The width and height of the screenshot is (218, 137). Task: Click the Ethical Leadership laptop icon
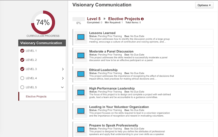(81, 74)
